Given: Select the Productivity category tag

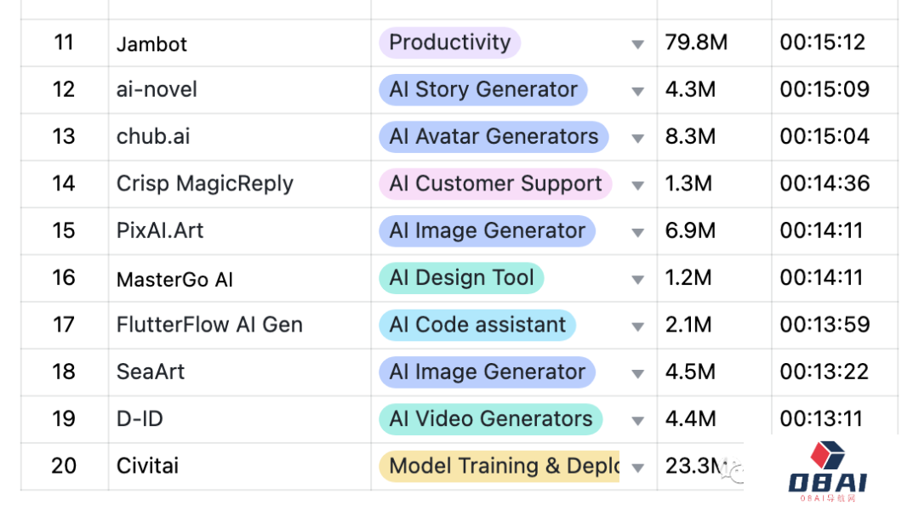Looking at the screenshot, I should click(x=449, y=43).
